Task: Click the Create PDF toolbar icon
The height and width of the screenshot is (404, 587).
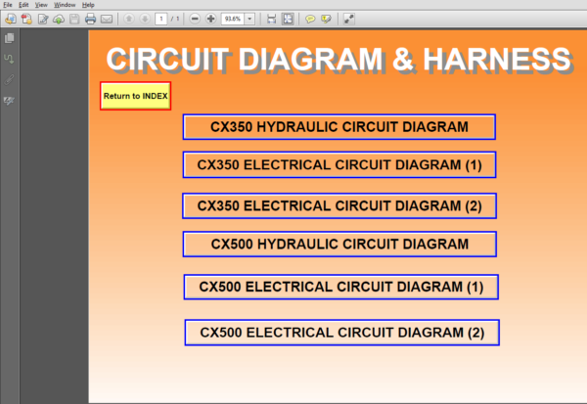Action: click(x=26, y=19)
